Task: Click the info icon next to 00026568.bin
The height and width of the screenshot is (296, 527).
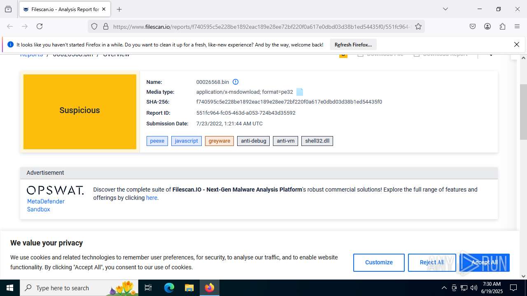Action: [236, 82]
